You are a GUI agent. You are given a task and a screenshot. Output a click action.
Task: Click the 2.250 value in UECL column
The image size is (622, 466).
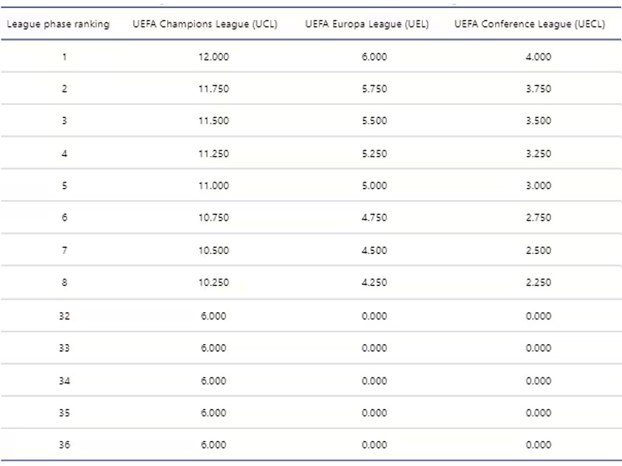(538, 283)
